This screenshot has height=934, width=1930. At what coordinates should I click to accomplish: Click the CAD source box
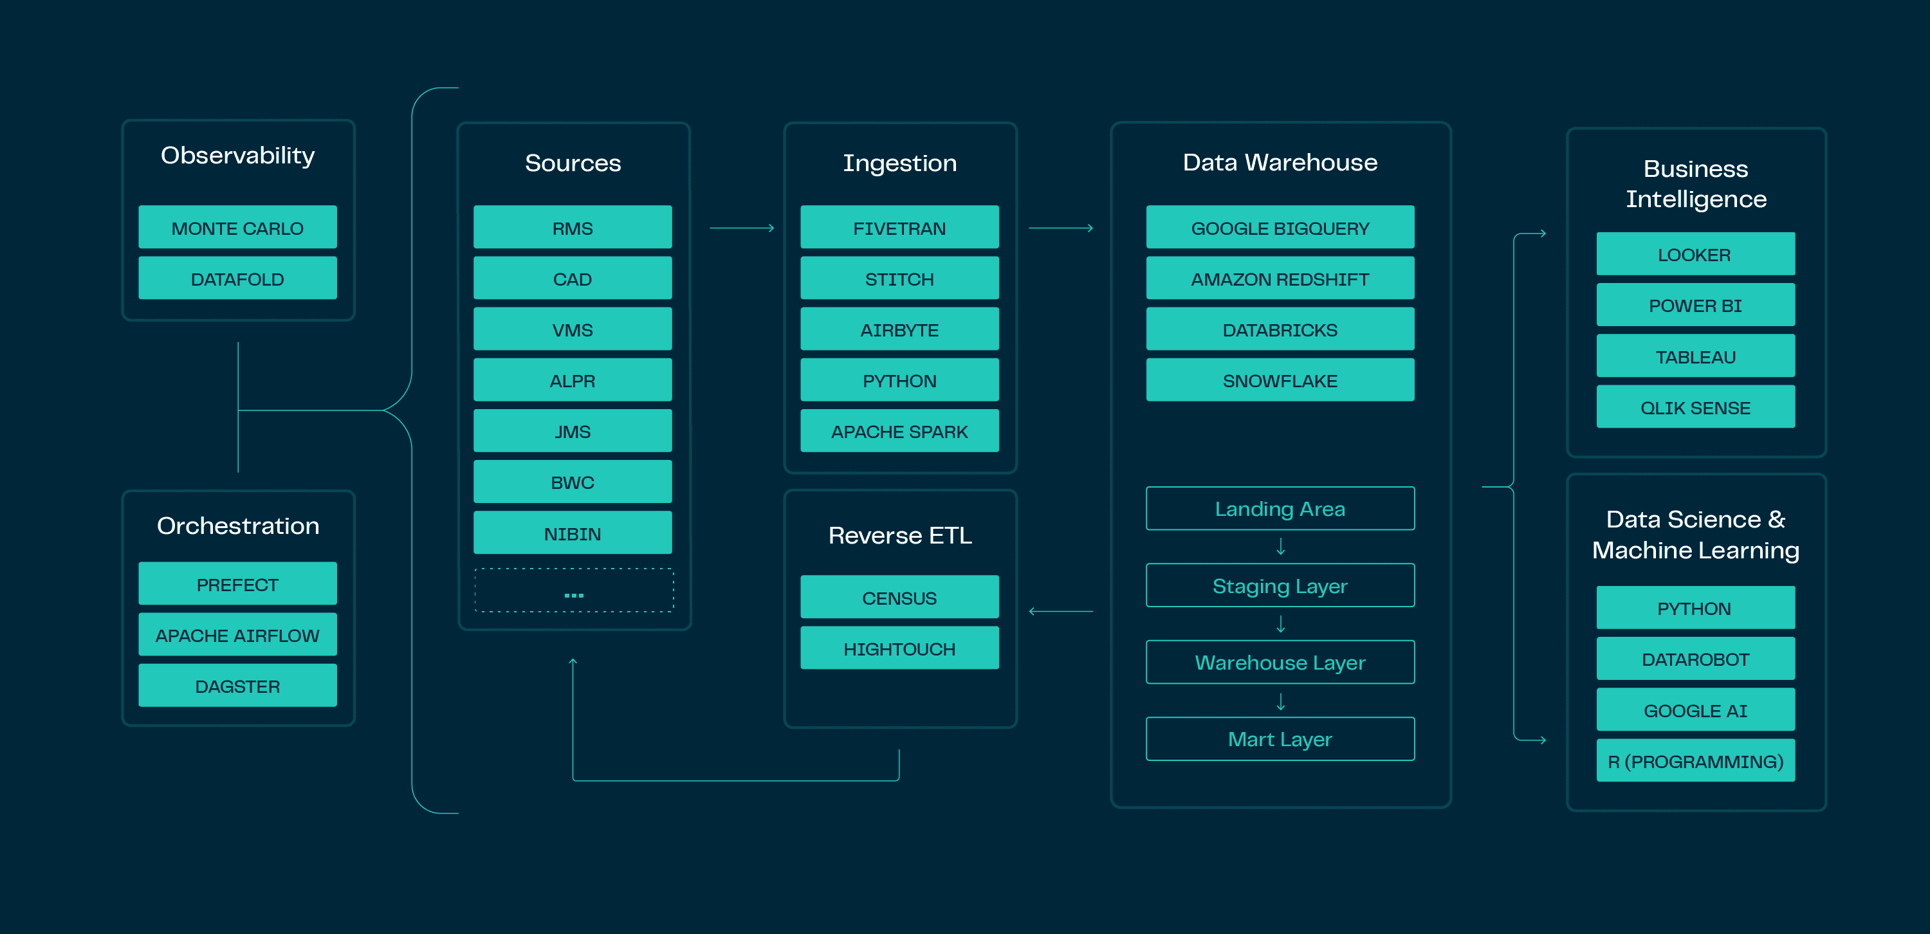[573, 278]
